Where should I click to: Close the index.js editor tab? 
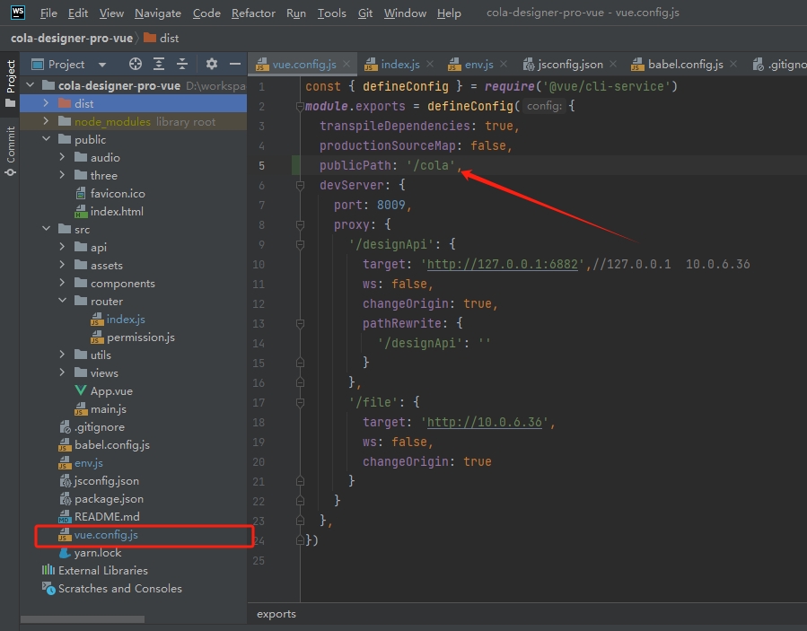coord(429,65)
